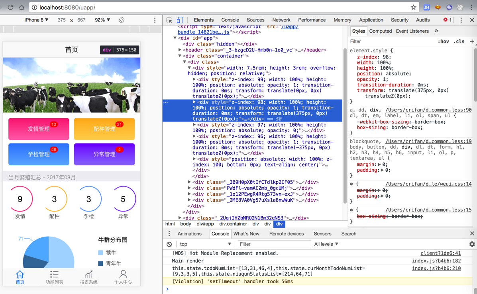Show the red error count indicator
Screen dimensions: 477x294
coord(447,20)
